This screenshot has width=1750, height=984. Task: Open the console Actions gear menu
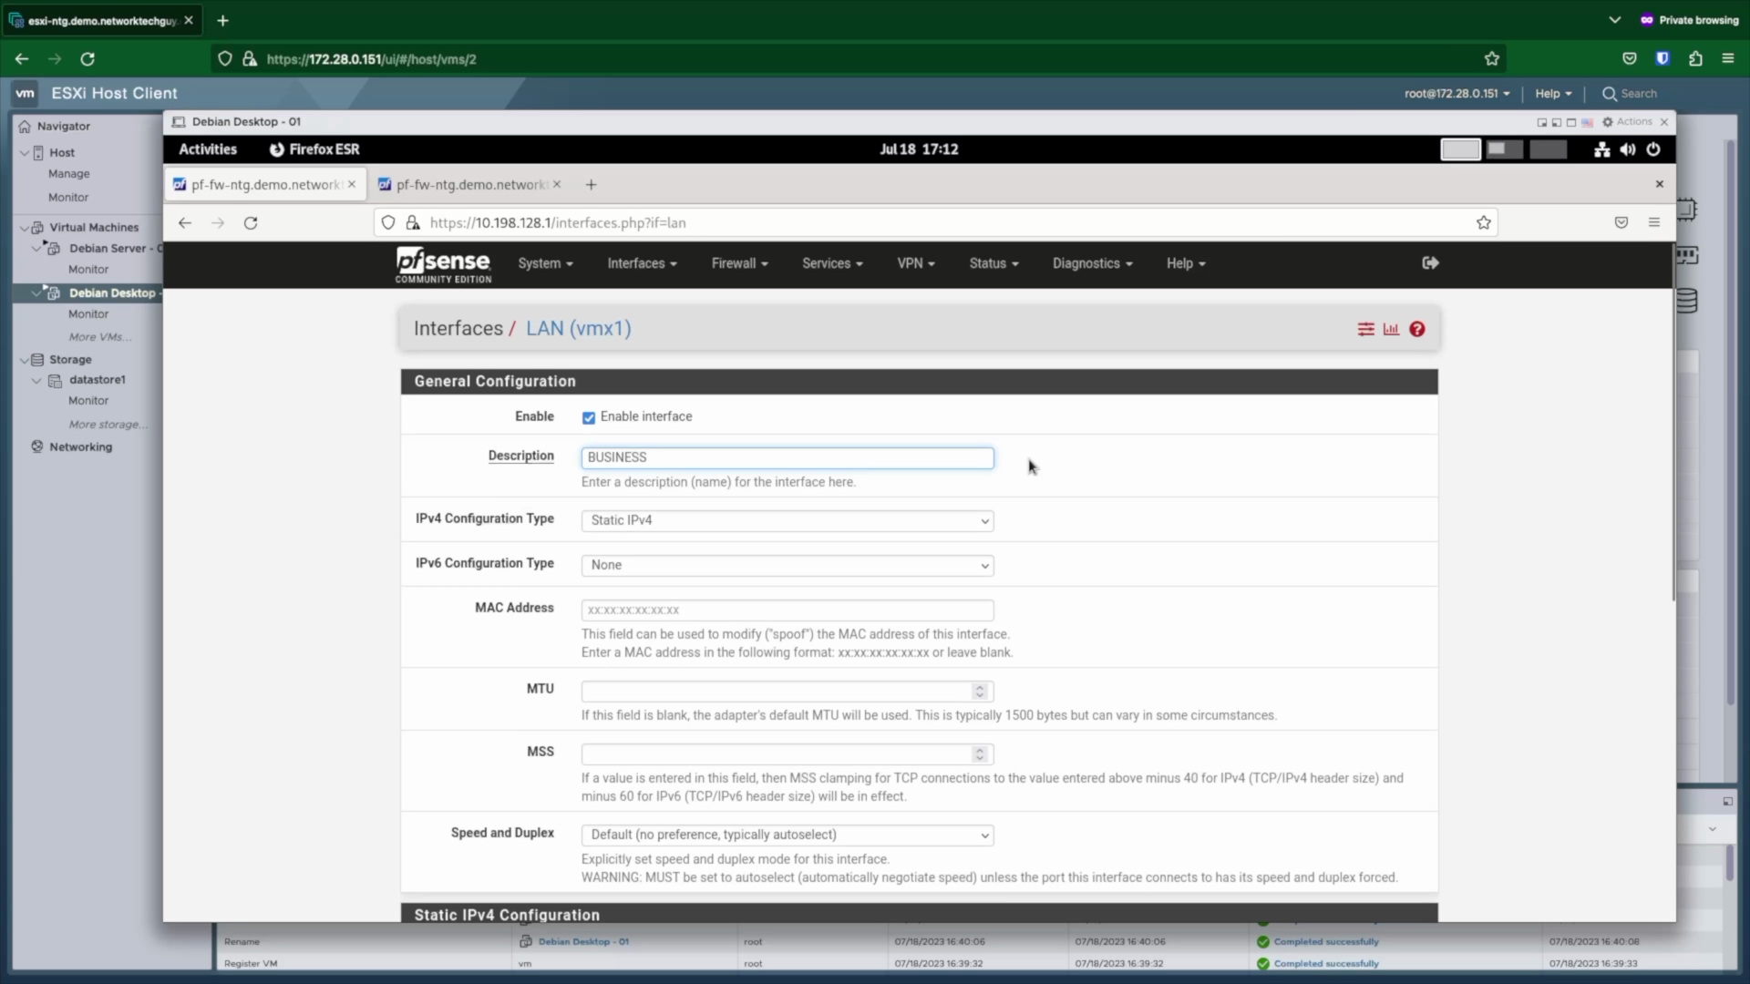pyautogui.click(x=1627, y=122)
